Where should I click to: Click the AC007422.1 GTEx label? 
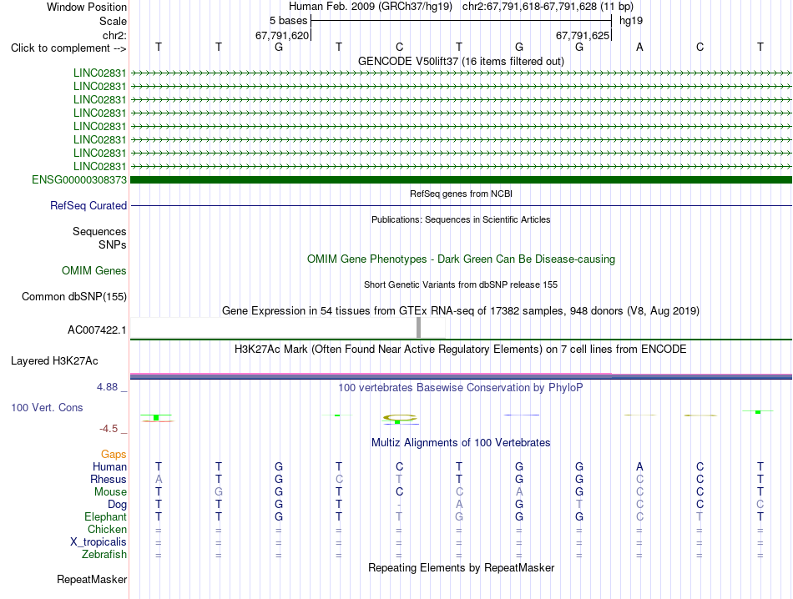97,330
